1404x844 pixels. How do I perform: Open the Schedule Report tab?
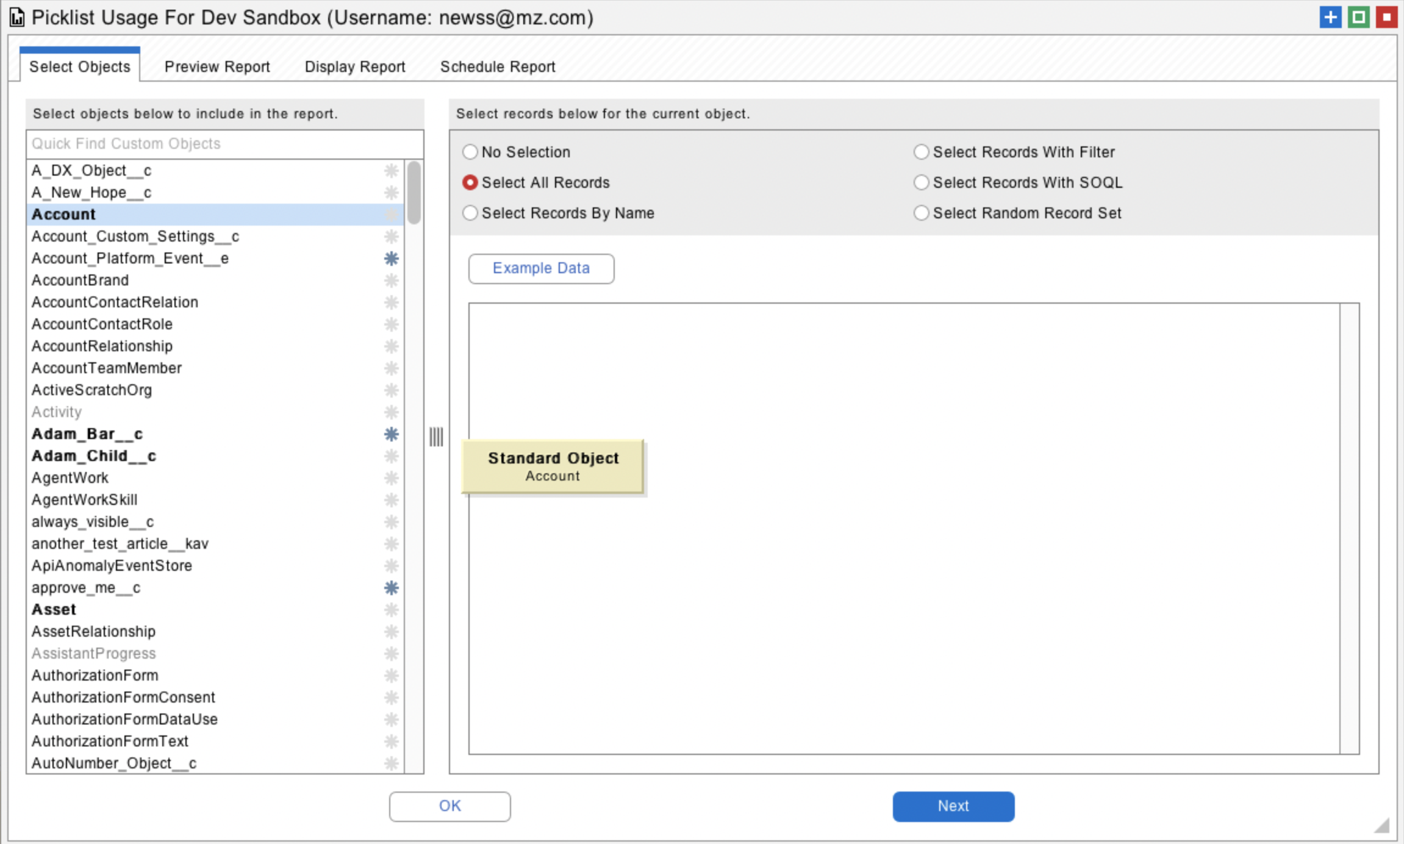[x=498, y=66]
